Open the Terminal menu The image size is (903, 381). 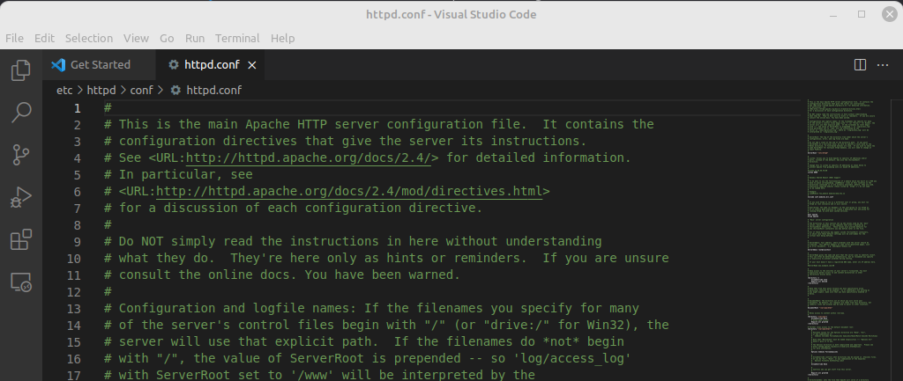click(237, 39)
